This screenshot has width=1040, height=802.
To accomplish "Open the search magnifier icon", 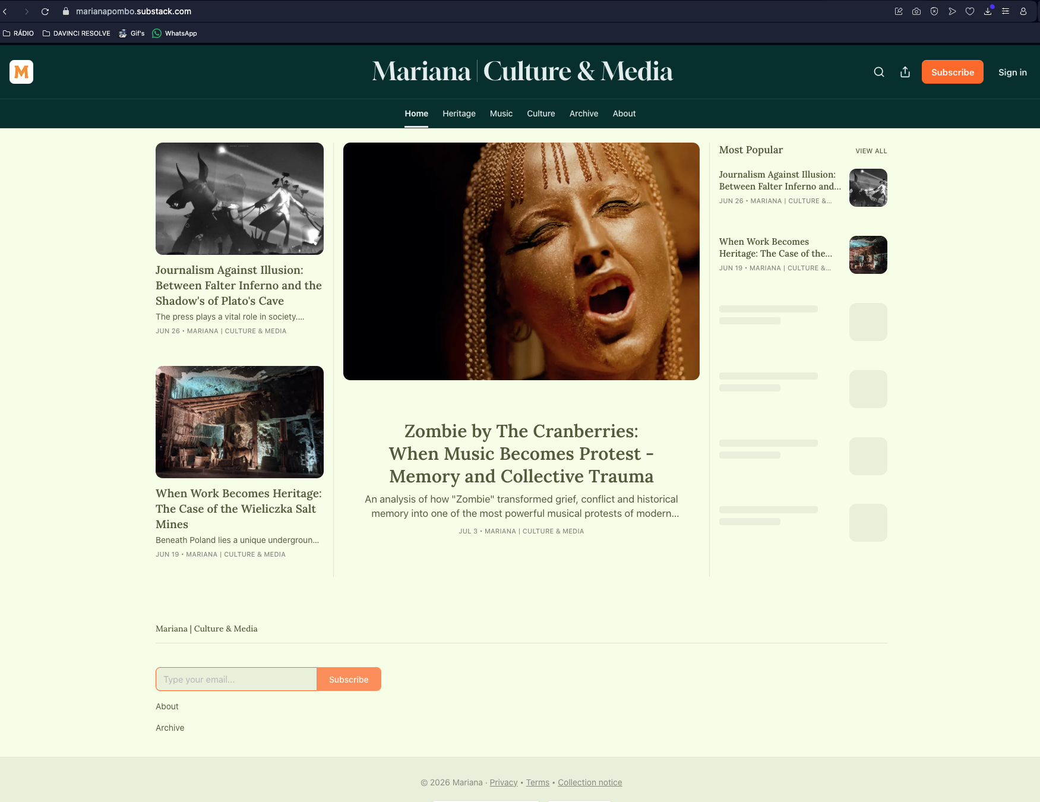I will click(879, 72).
